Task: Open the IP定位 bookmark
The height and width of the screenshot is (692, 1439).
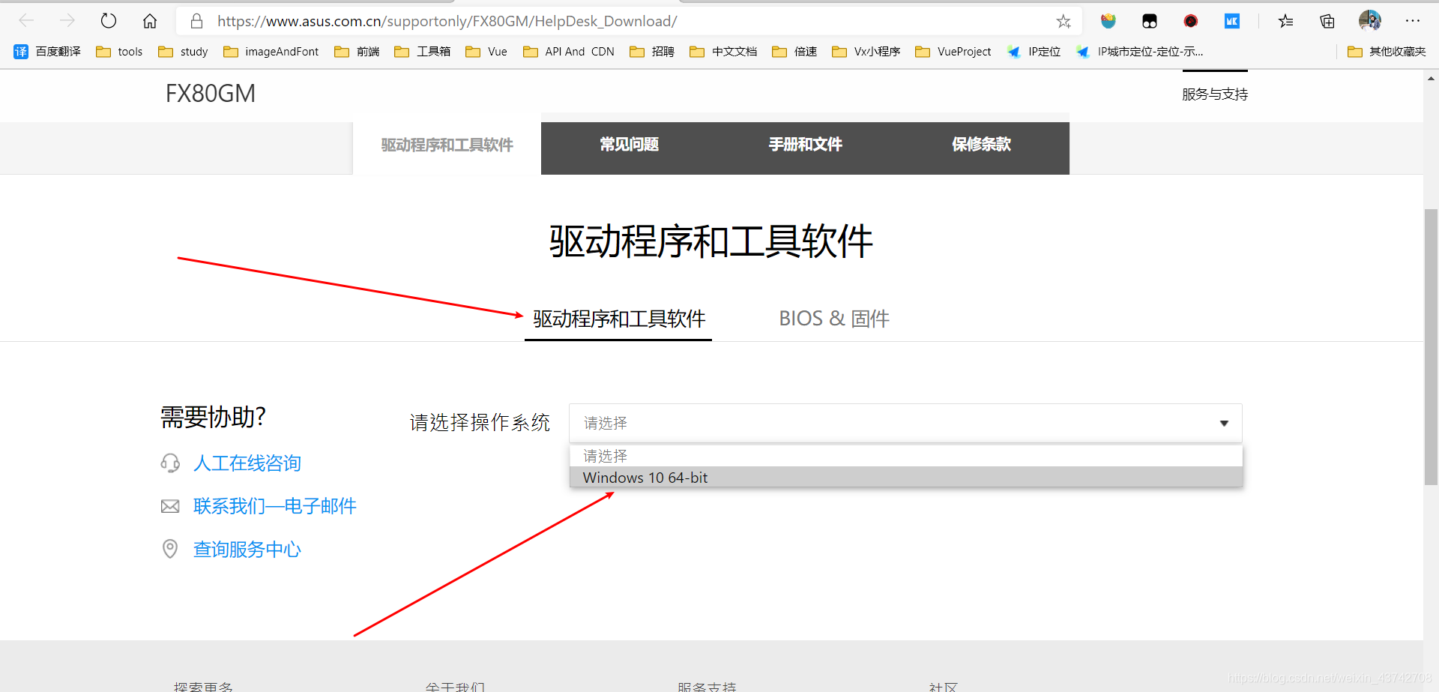Action: pos(1034,52)
